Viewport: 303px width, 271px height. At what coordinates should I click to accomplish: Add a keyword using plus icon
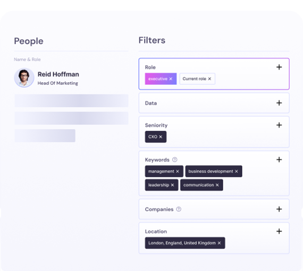click(x=279, y=159)
